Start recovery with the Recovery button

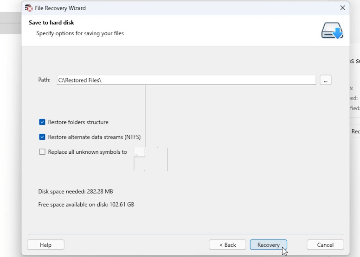(269, 245)
